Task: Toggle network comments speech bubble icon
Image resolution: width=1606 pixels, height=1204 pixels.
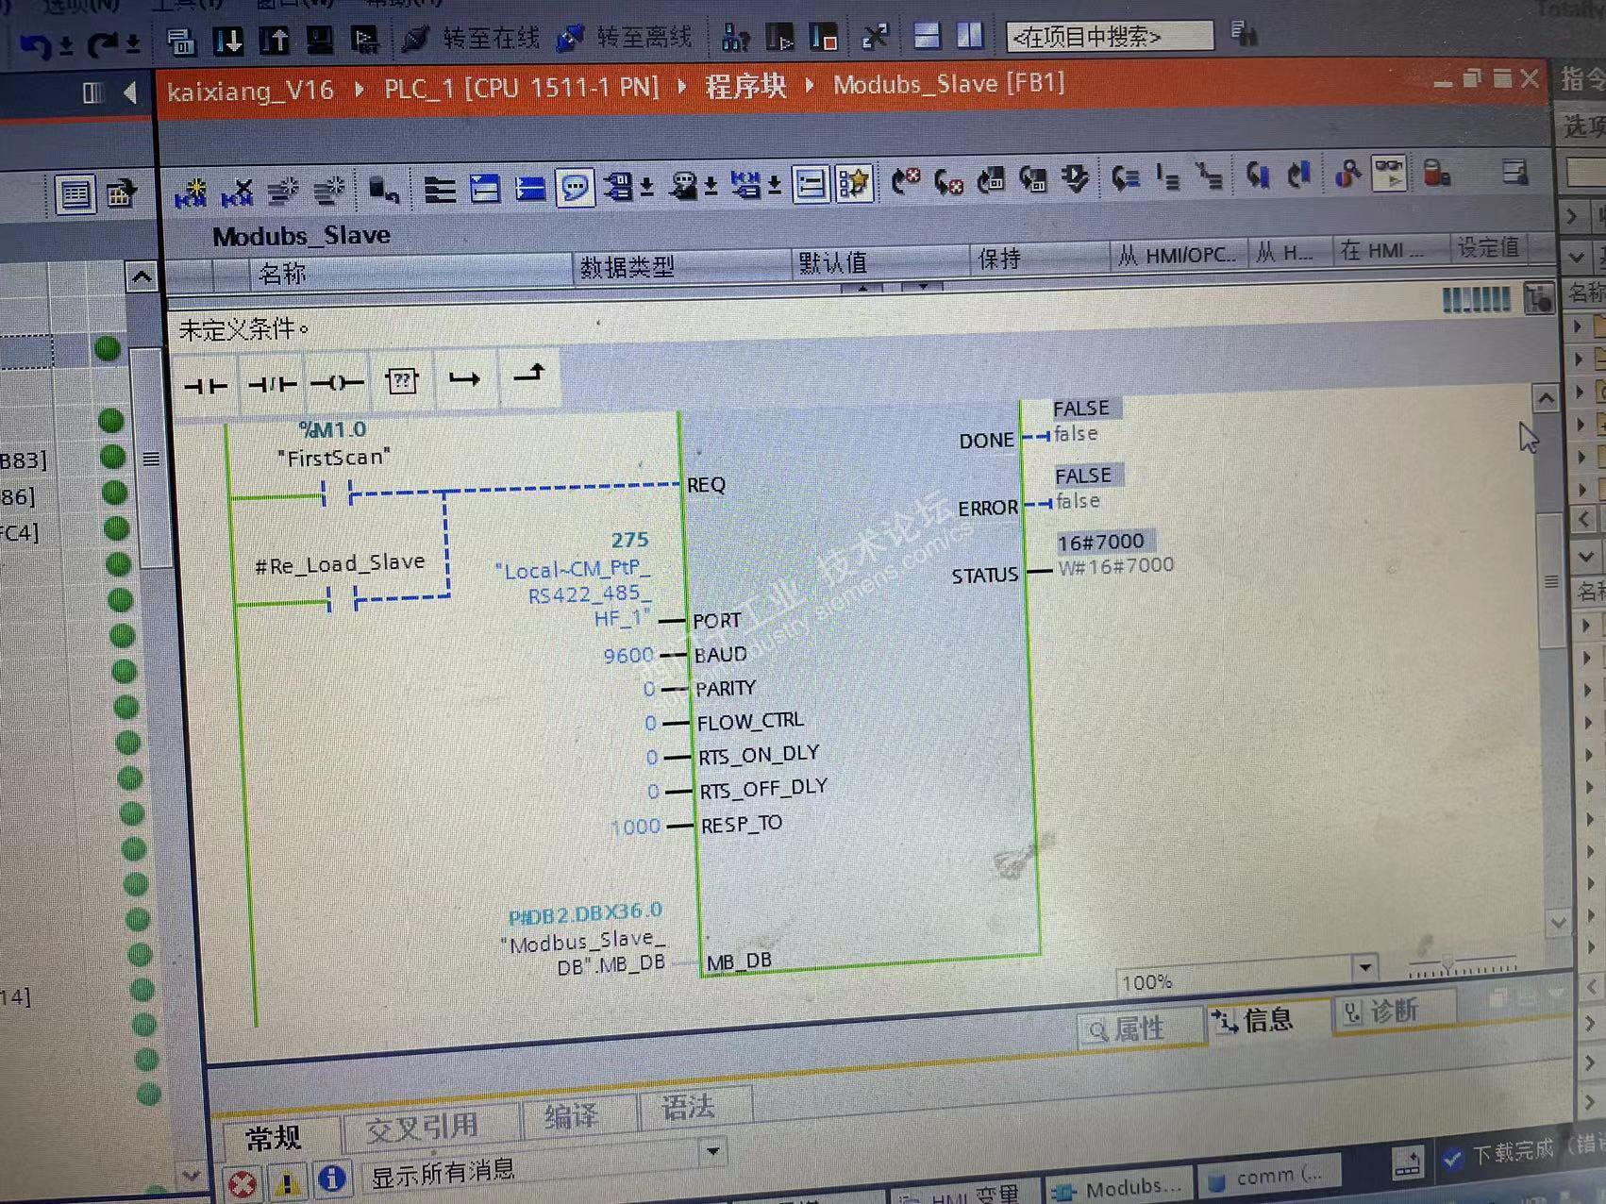Action: (x=575, y=188)
